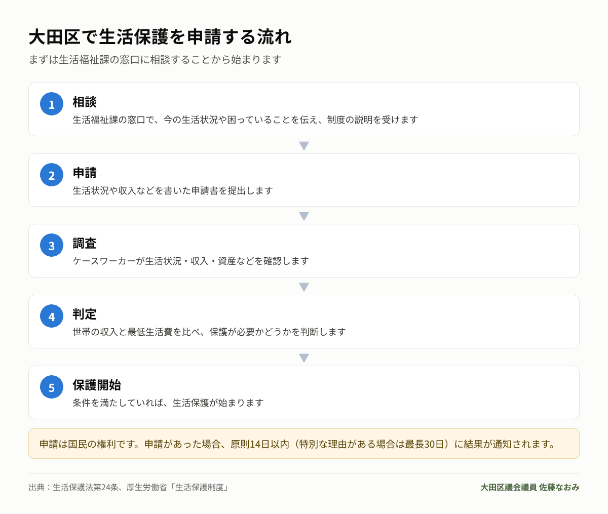The height and width of the screenshot is (514, 608).
Task: Click the number 3 step badge
Action: [x=52, y=245]
